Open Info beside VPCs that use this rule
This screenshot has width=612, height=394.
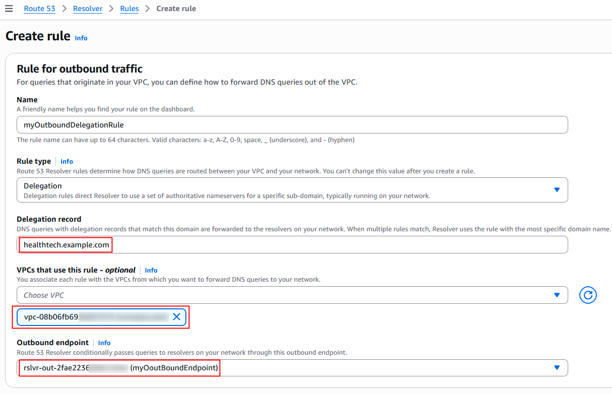tap(151, 270)
